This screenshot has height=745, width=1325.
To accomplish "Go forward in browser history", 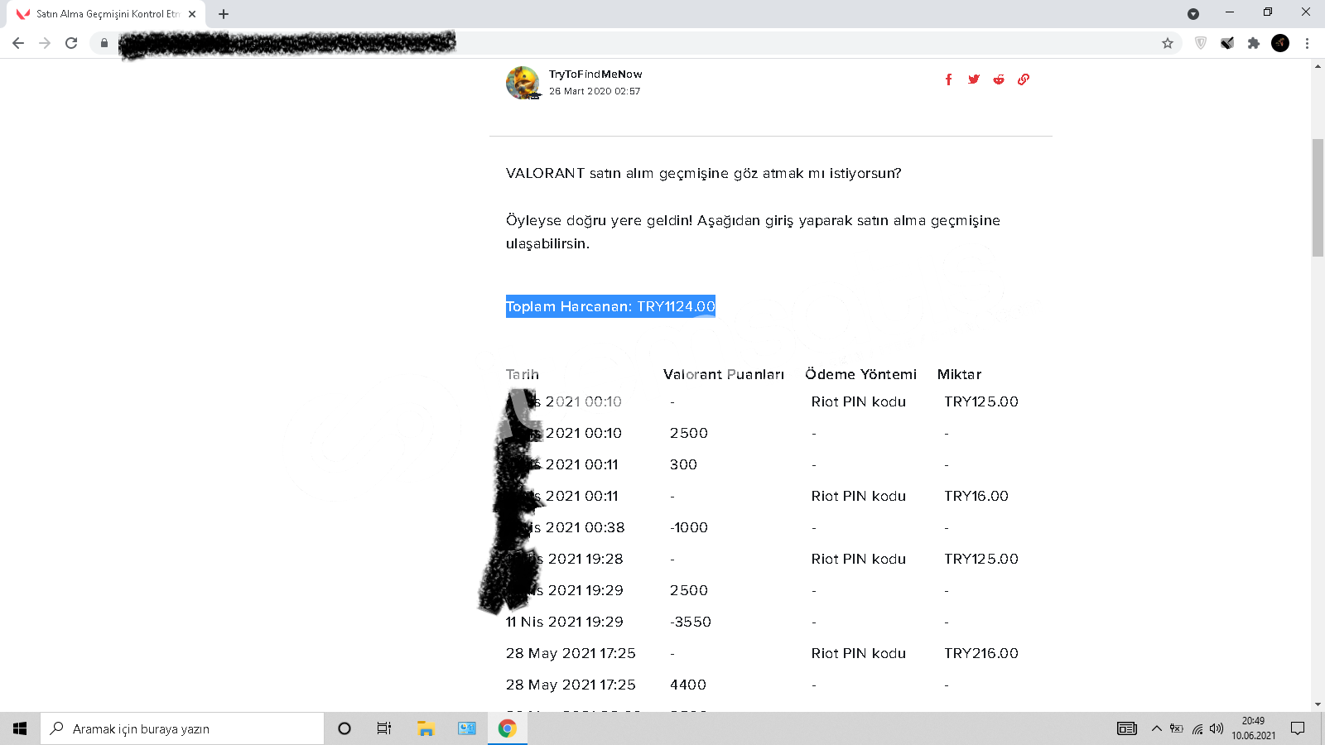I will pos(45,43).
